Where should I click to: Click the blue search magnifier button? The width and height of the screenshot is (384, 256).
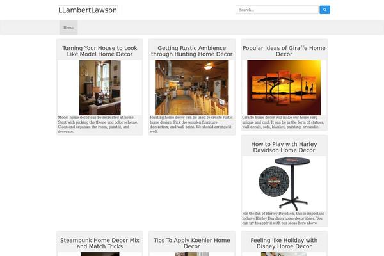324,10
